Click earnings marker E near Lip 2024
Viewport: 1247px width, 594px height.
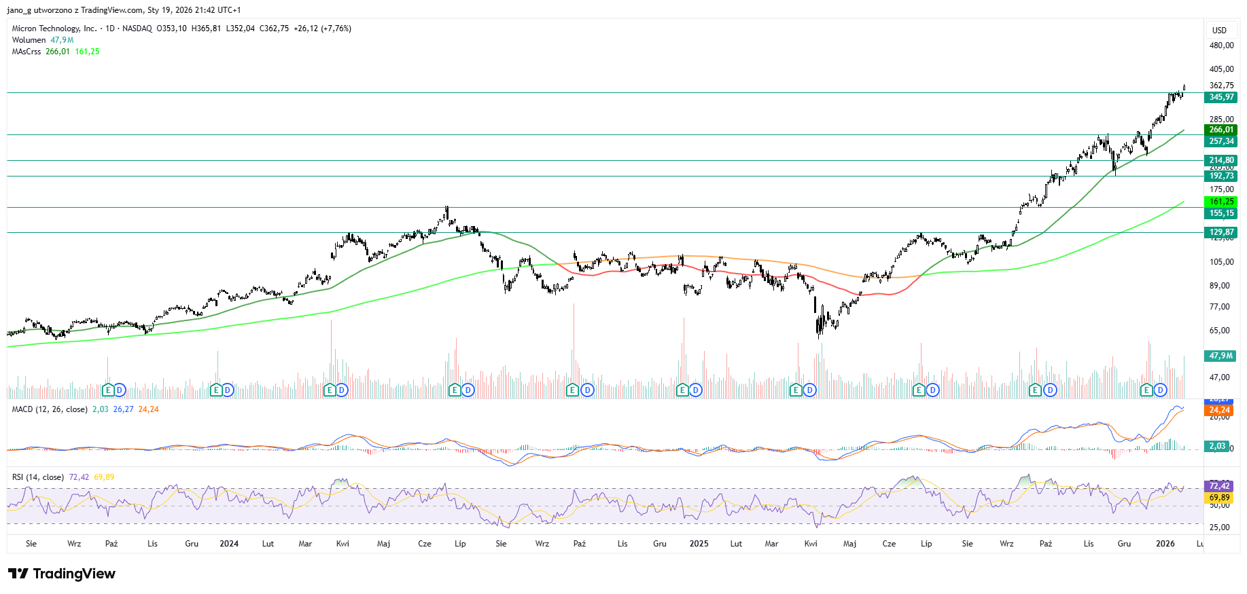tap(455, 390)
